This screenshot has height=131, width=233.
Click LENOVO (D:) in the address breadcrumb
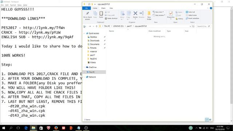click(x=118, y=26)
